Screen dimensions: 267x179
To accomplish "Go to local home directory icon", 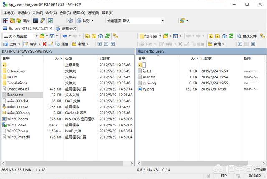I will click(101, 36).
